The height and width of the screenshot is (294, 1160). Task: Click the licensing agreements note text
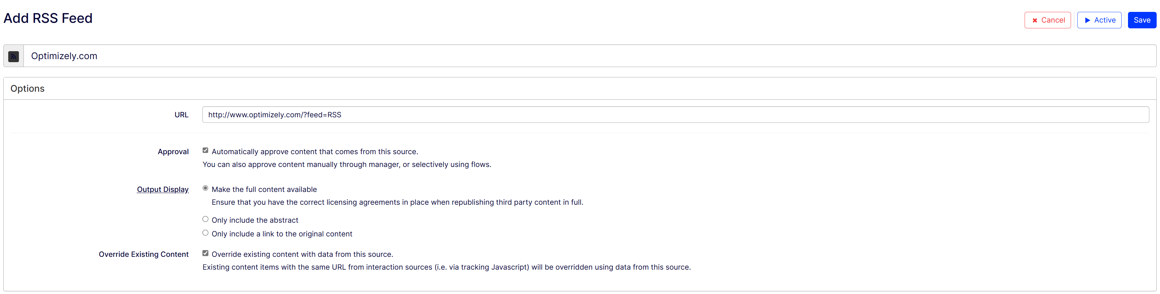point(397,203)
